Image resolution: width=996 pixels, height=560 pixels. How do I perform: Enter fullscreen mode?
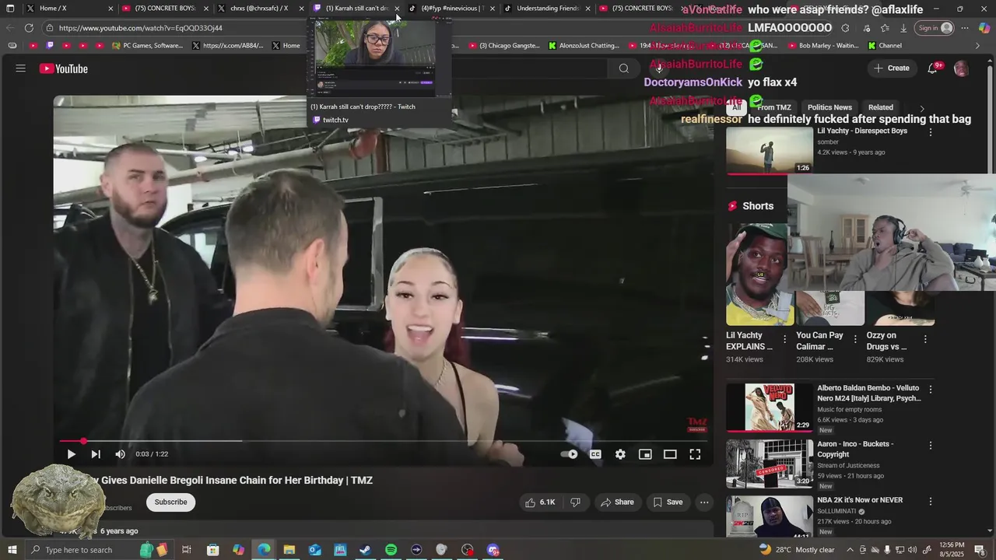pyautogui.click(x=695, y=454)
